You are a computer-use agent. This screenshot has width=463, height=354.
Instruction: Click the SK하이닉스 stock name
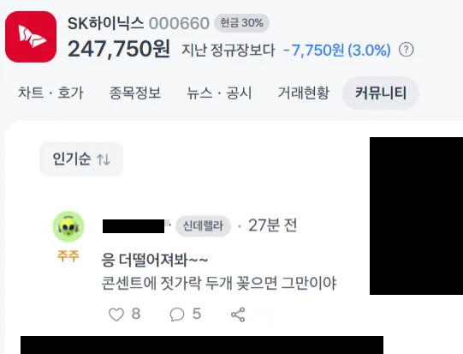pos(105,23)
